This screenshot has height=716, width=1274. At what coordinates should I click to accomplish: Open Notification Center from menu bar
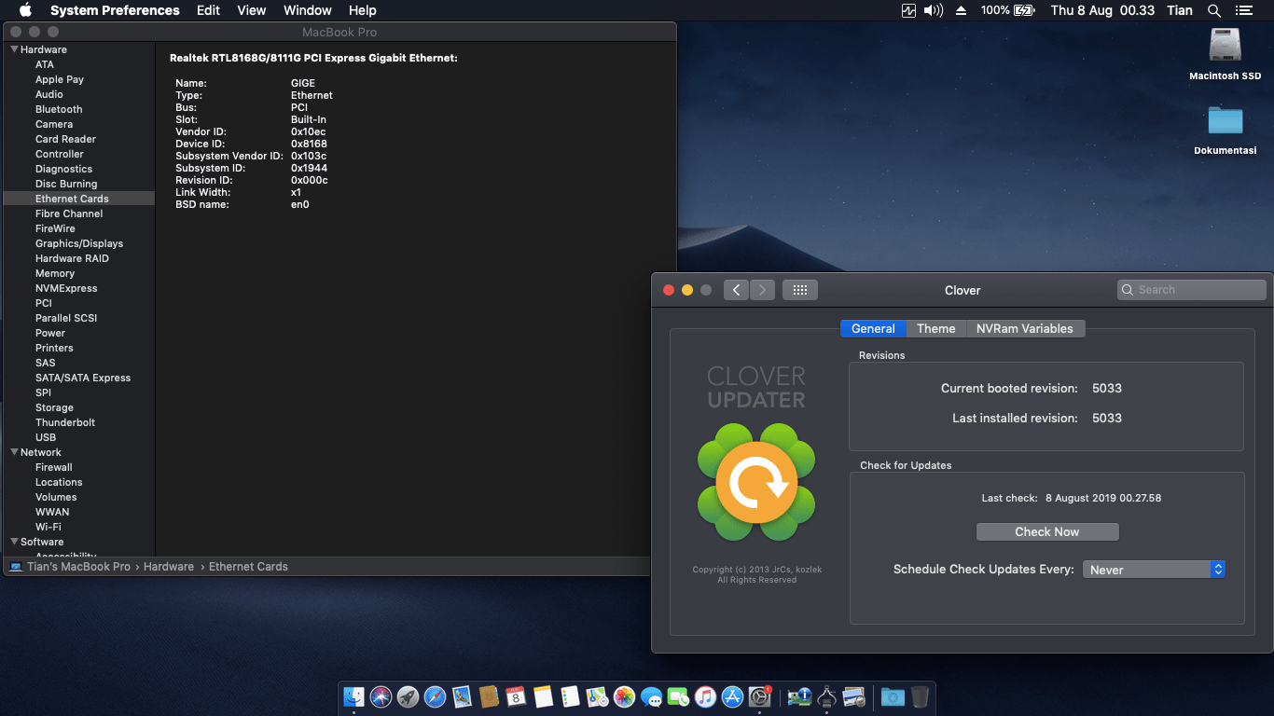[1243, 10]
